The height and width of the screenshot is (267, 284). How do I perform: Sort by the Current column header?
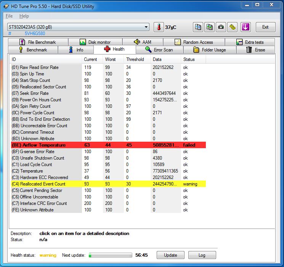tap(92, 59)
